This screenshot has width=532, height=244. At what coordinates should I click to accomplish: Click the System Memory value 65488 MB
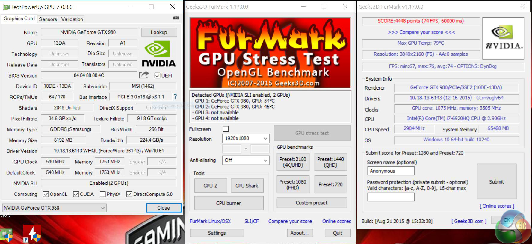(498, 128)
